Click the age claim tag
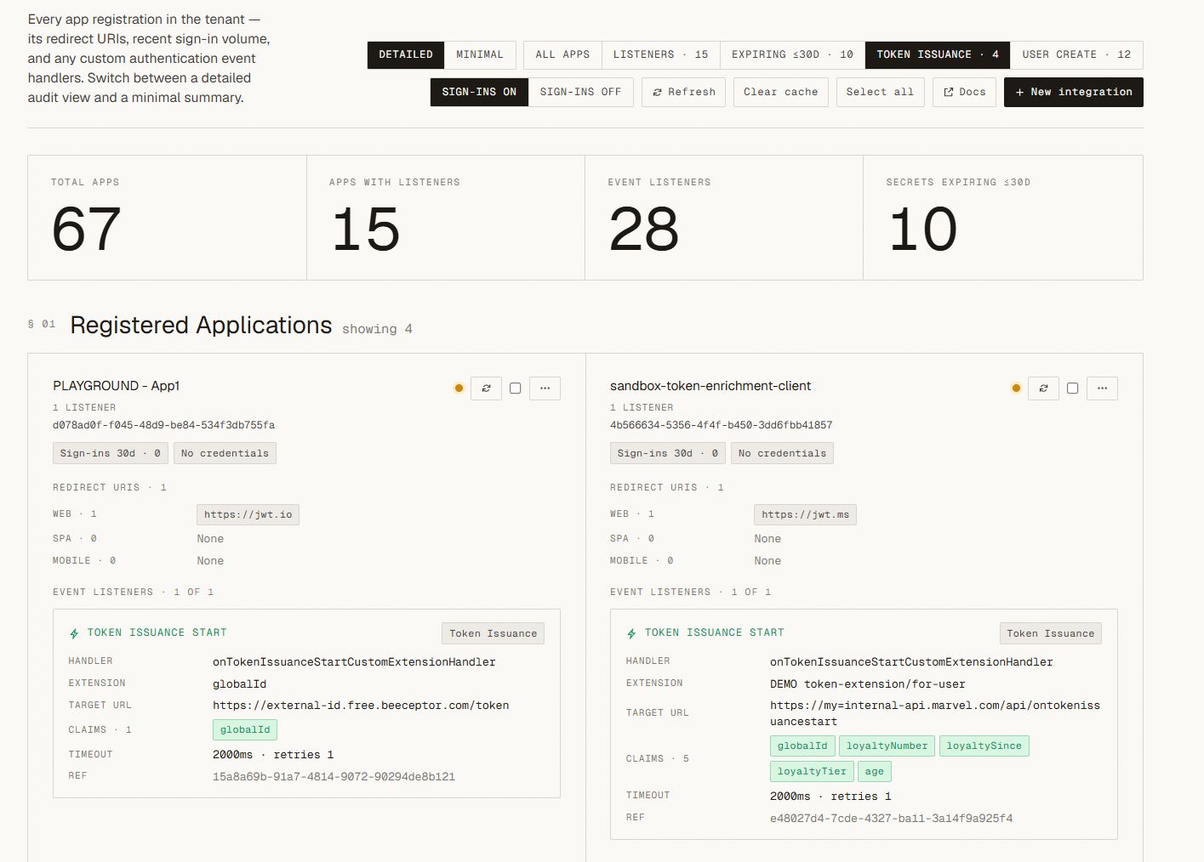 (x=875, y=771)
